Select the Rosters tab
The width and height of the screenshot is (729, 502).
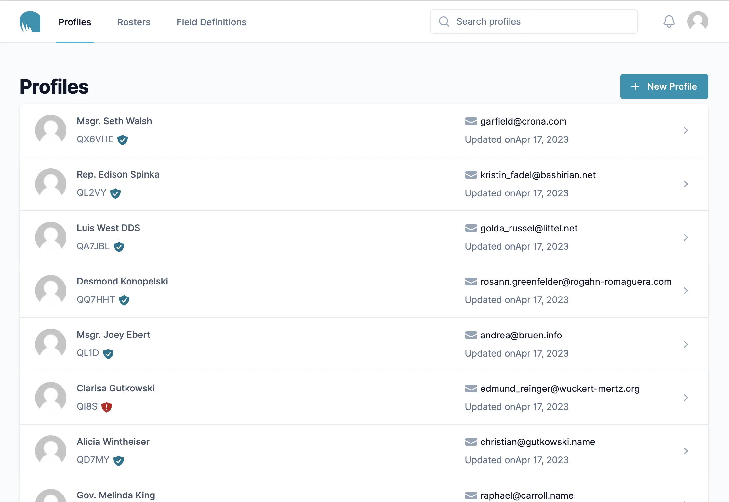pos(134,21)
